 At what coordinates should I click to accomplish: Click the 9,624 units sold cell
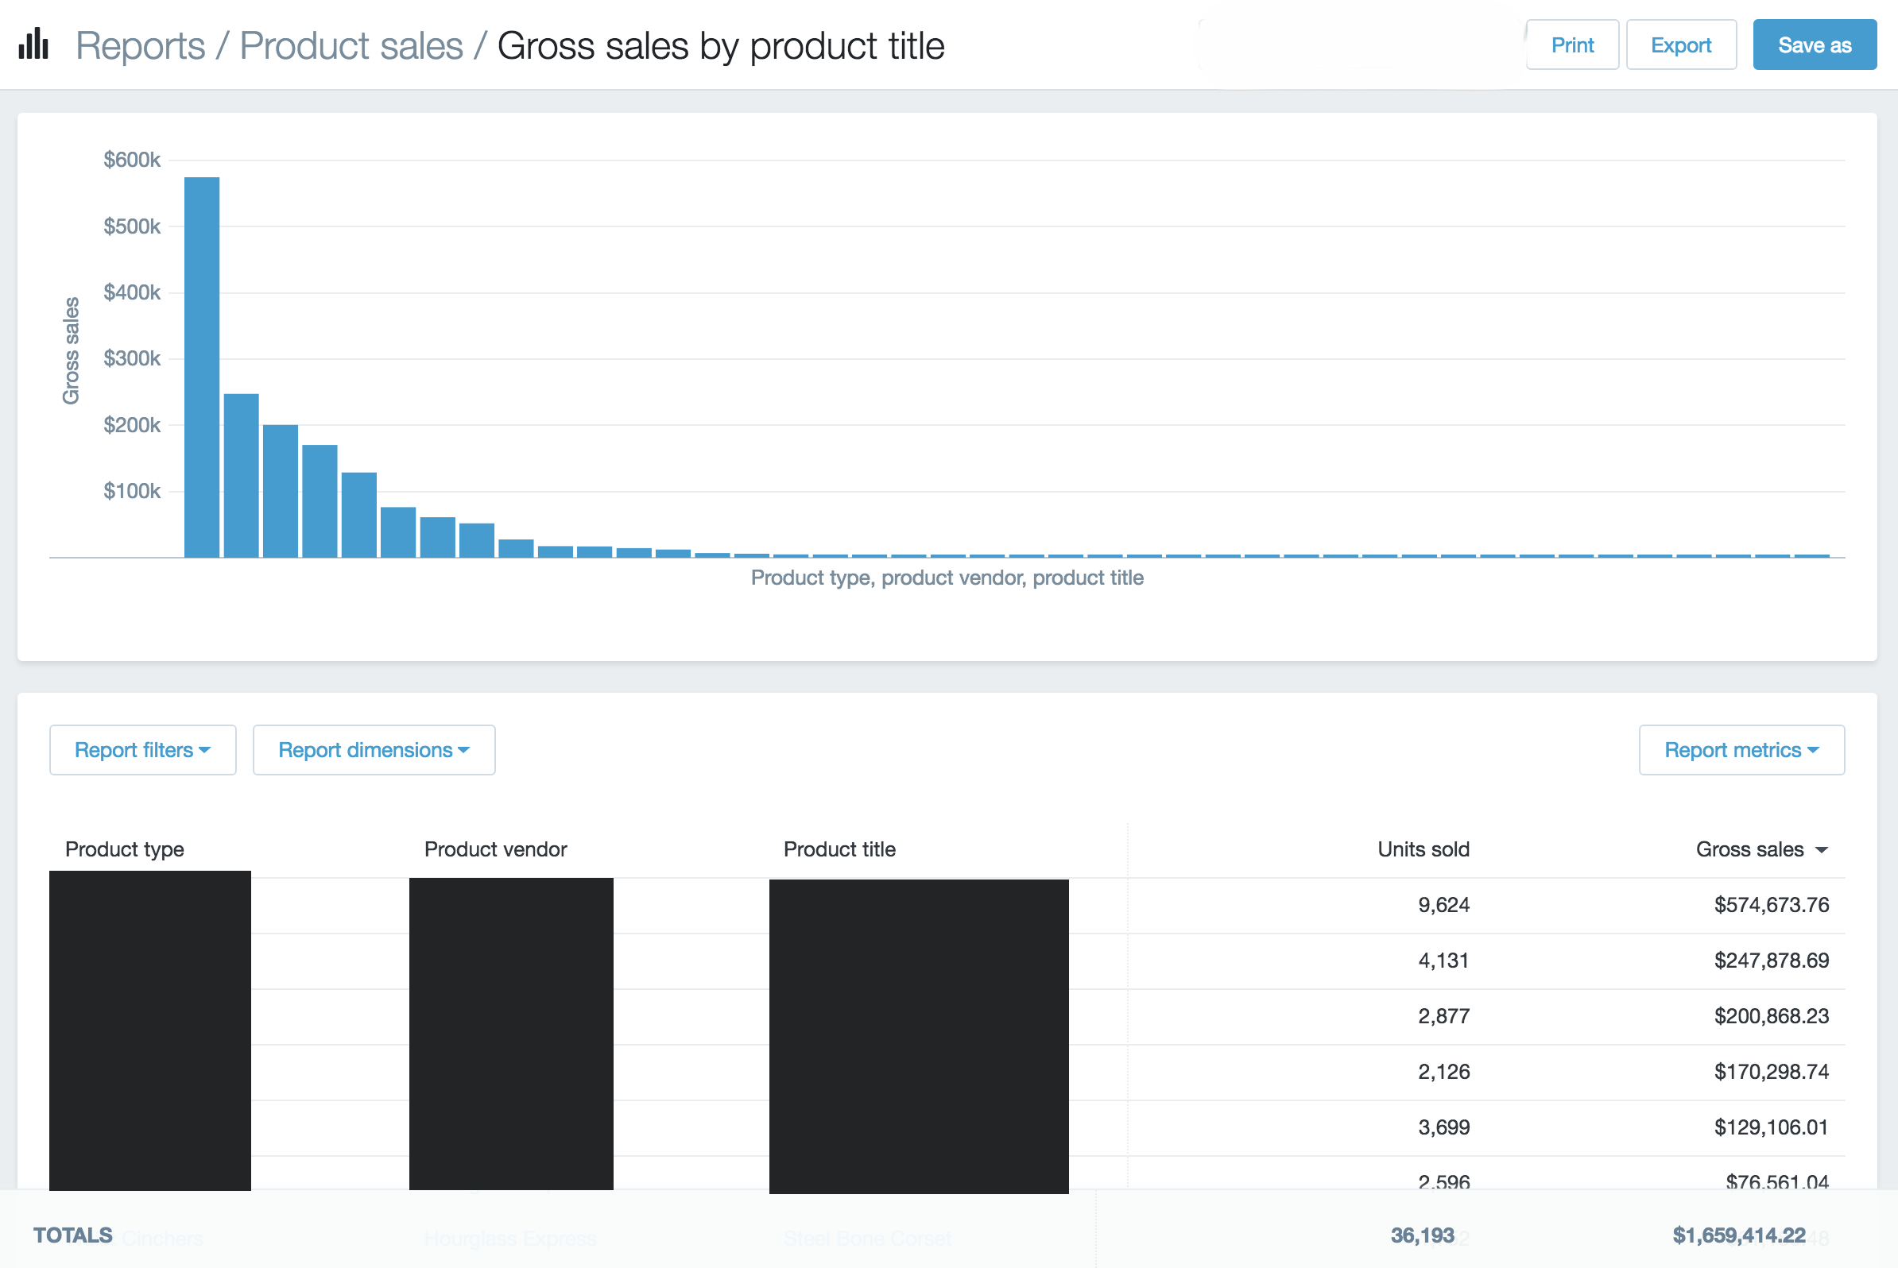(1443, 904)
